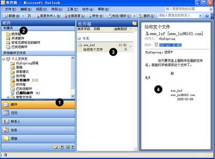Open the Send/Receive dropdown arrow
The image size is (215, 159).
click(134, 16)
